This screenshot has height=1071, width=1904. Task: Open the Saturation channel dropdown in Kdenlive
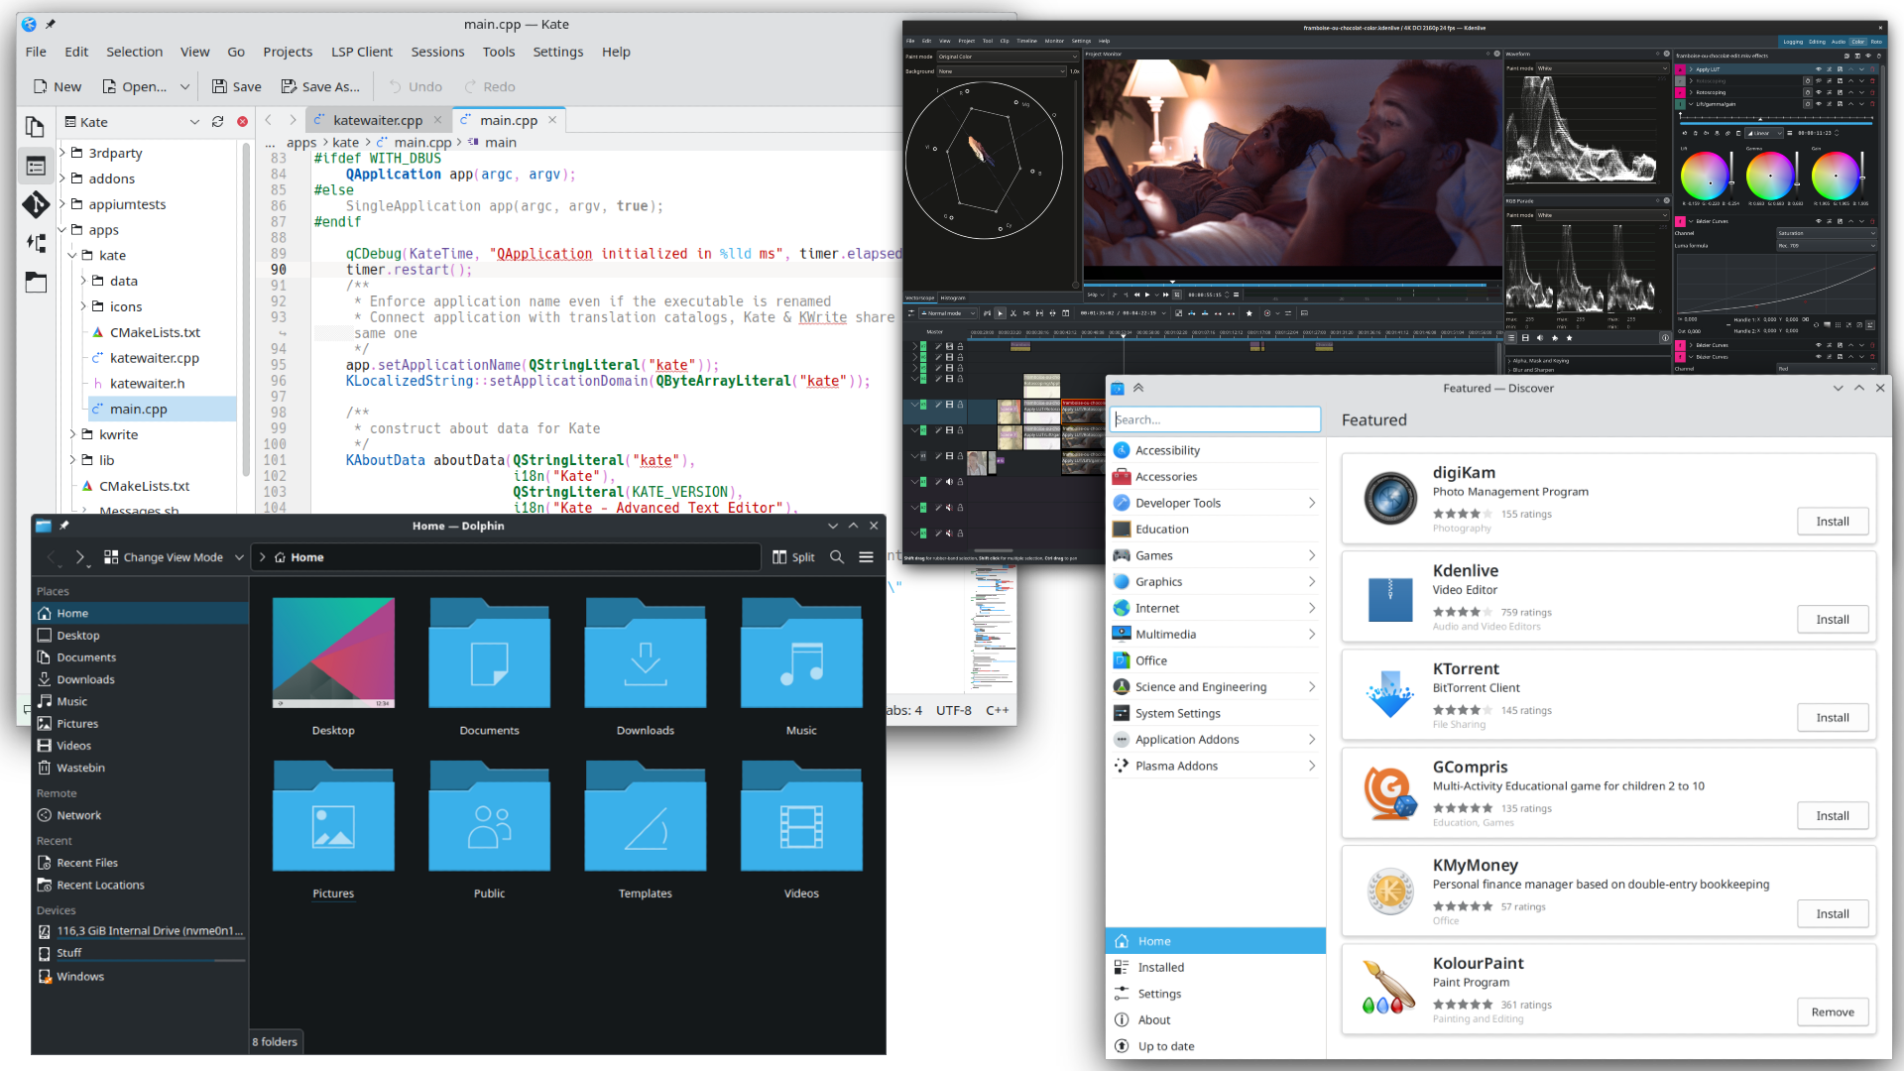[x=1827, y=233]
